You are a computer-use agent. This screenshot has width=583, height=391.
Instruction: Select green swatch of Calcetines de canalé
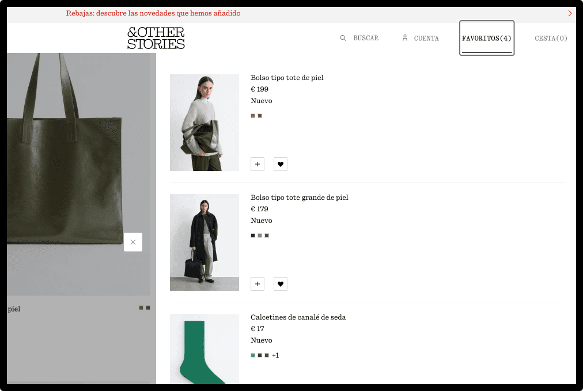click(x=253, y=355)
